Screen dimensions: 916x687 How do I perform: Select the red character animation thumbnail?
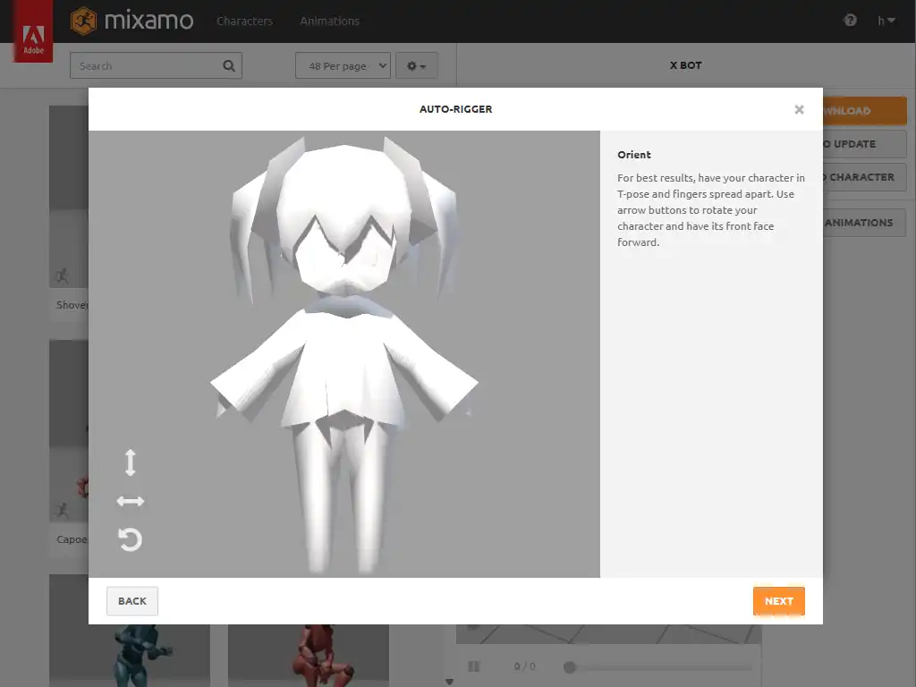(308, 653)
